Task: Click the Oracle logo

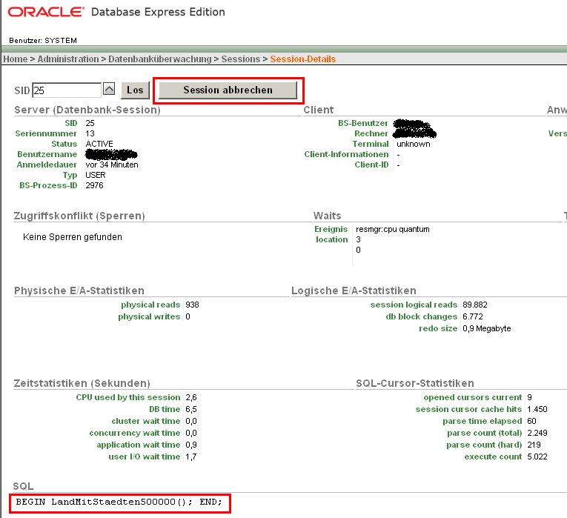Action: coord(46,12)
